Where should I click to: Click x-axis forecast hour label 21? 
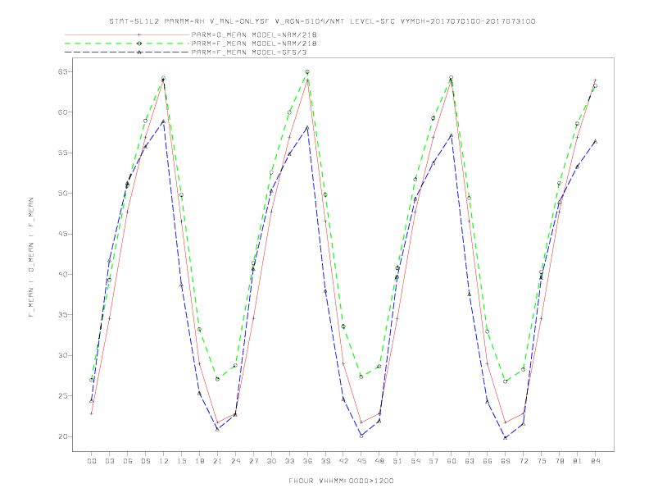coord(217,461)
